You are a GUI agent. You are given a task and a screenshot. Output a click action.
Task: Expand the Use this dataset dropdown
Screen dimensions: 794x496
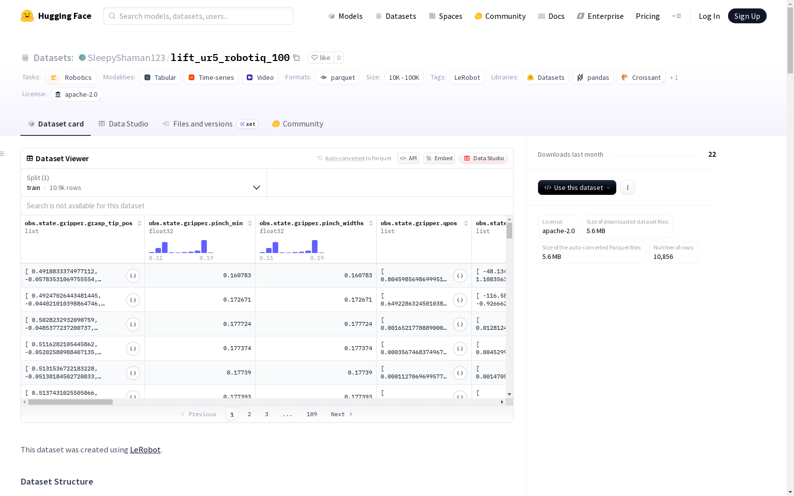click(x=577, y=187)
